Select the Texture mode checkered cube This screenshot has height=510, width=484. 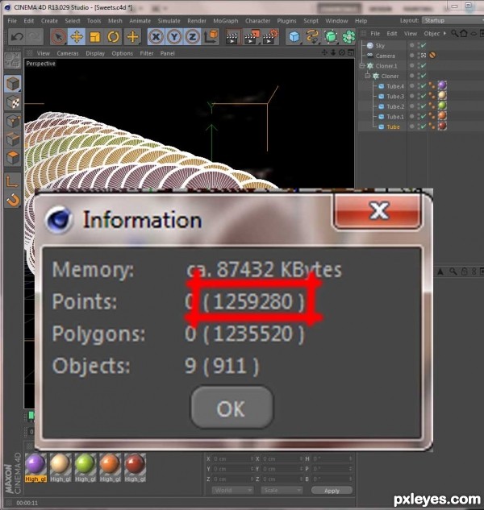[x=13, y=102]
